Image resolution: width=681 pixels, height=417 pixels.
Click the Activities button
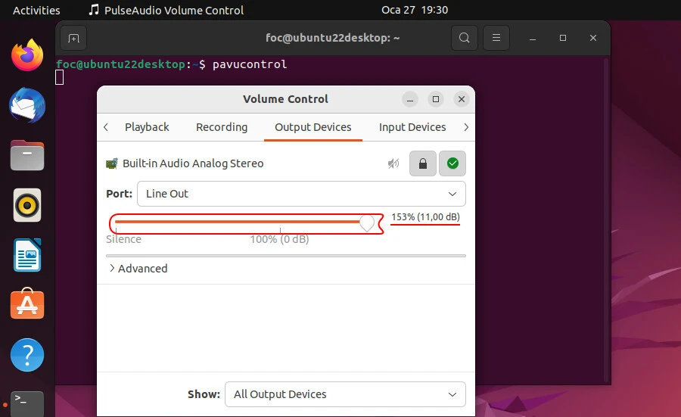point(36,11)
